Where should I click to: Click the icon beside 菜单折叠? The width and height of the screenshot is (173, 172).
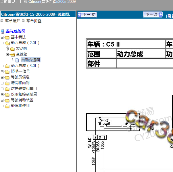23,21
